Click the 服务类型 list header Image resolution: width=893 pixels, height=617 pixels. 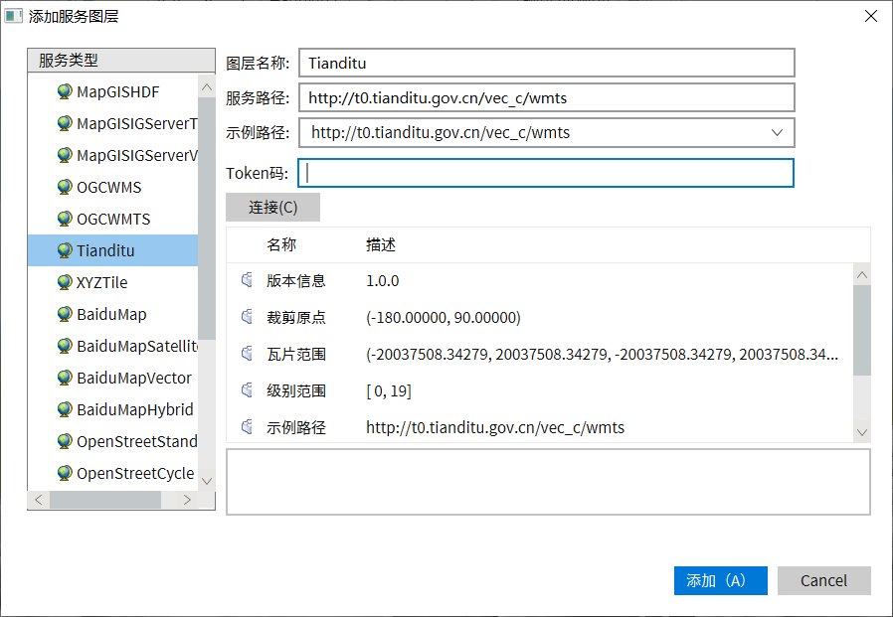(x=121, y=60)
